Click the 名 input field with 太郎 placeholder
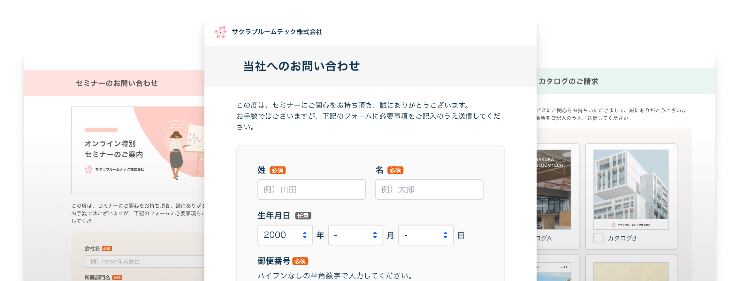This screenshot has height=281, width=741. (429, 189)
